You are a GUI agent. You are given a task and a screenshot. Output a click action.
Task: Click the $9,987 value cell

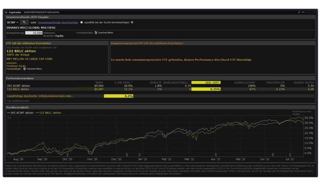99,89
